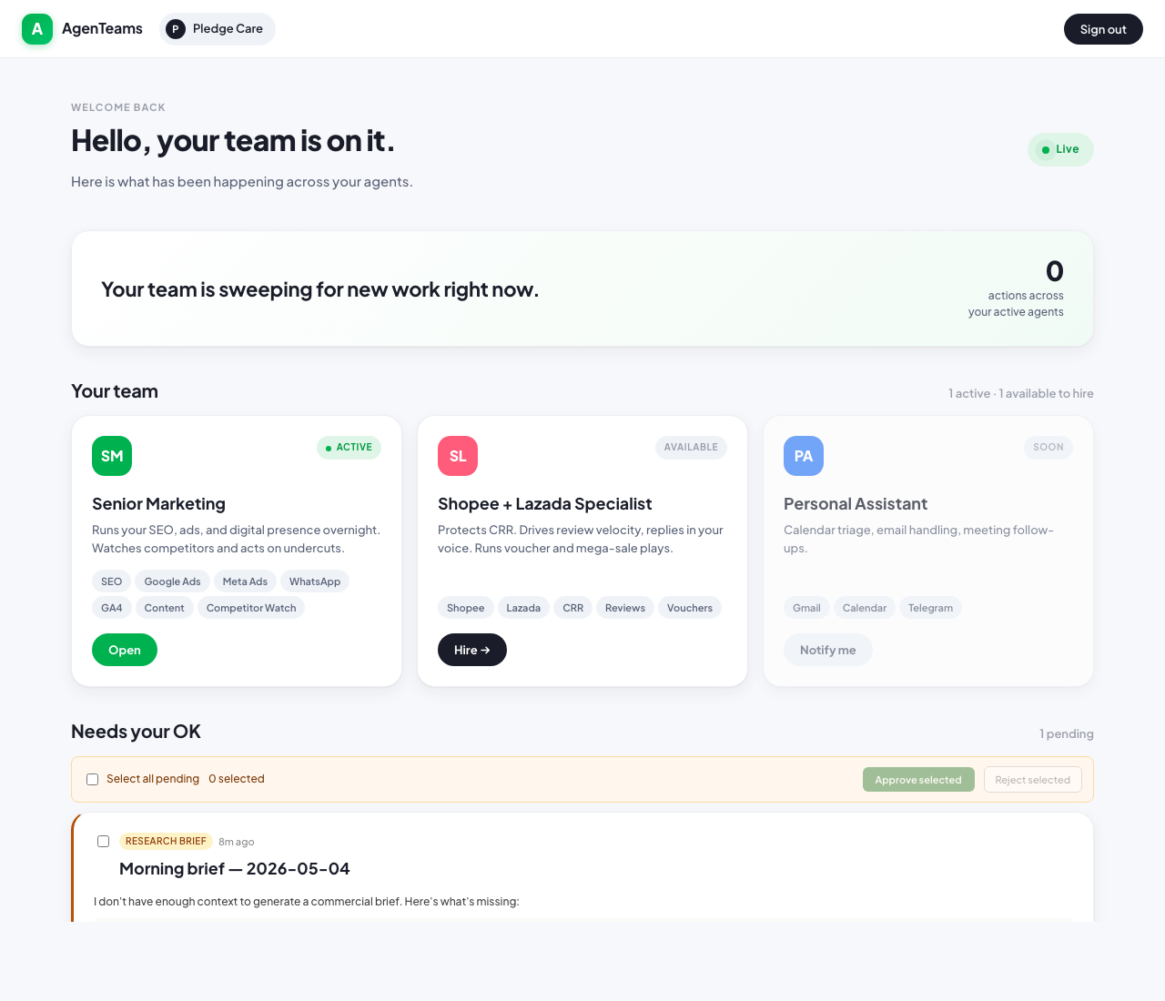Click the Competitor Watch tag
This screenshot has height=1001, width=1165.
tap(251, 608)
